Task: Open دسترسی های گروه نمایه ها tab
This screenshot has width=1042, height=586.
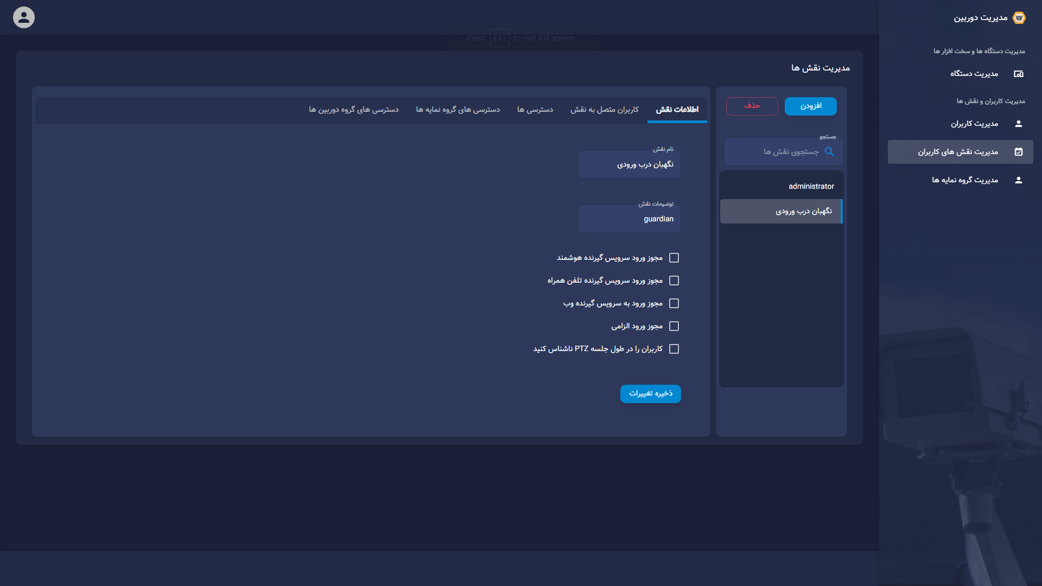Action: 458,110
